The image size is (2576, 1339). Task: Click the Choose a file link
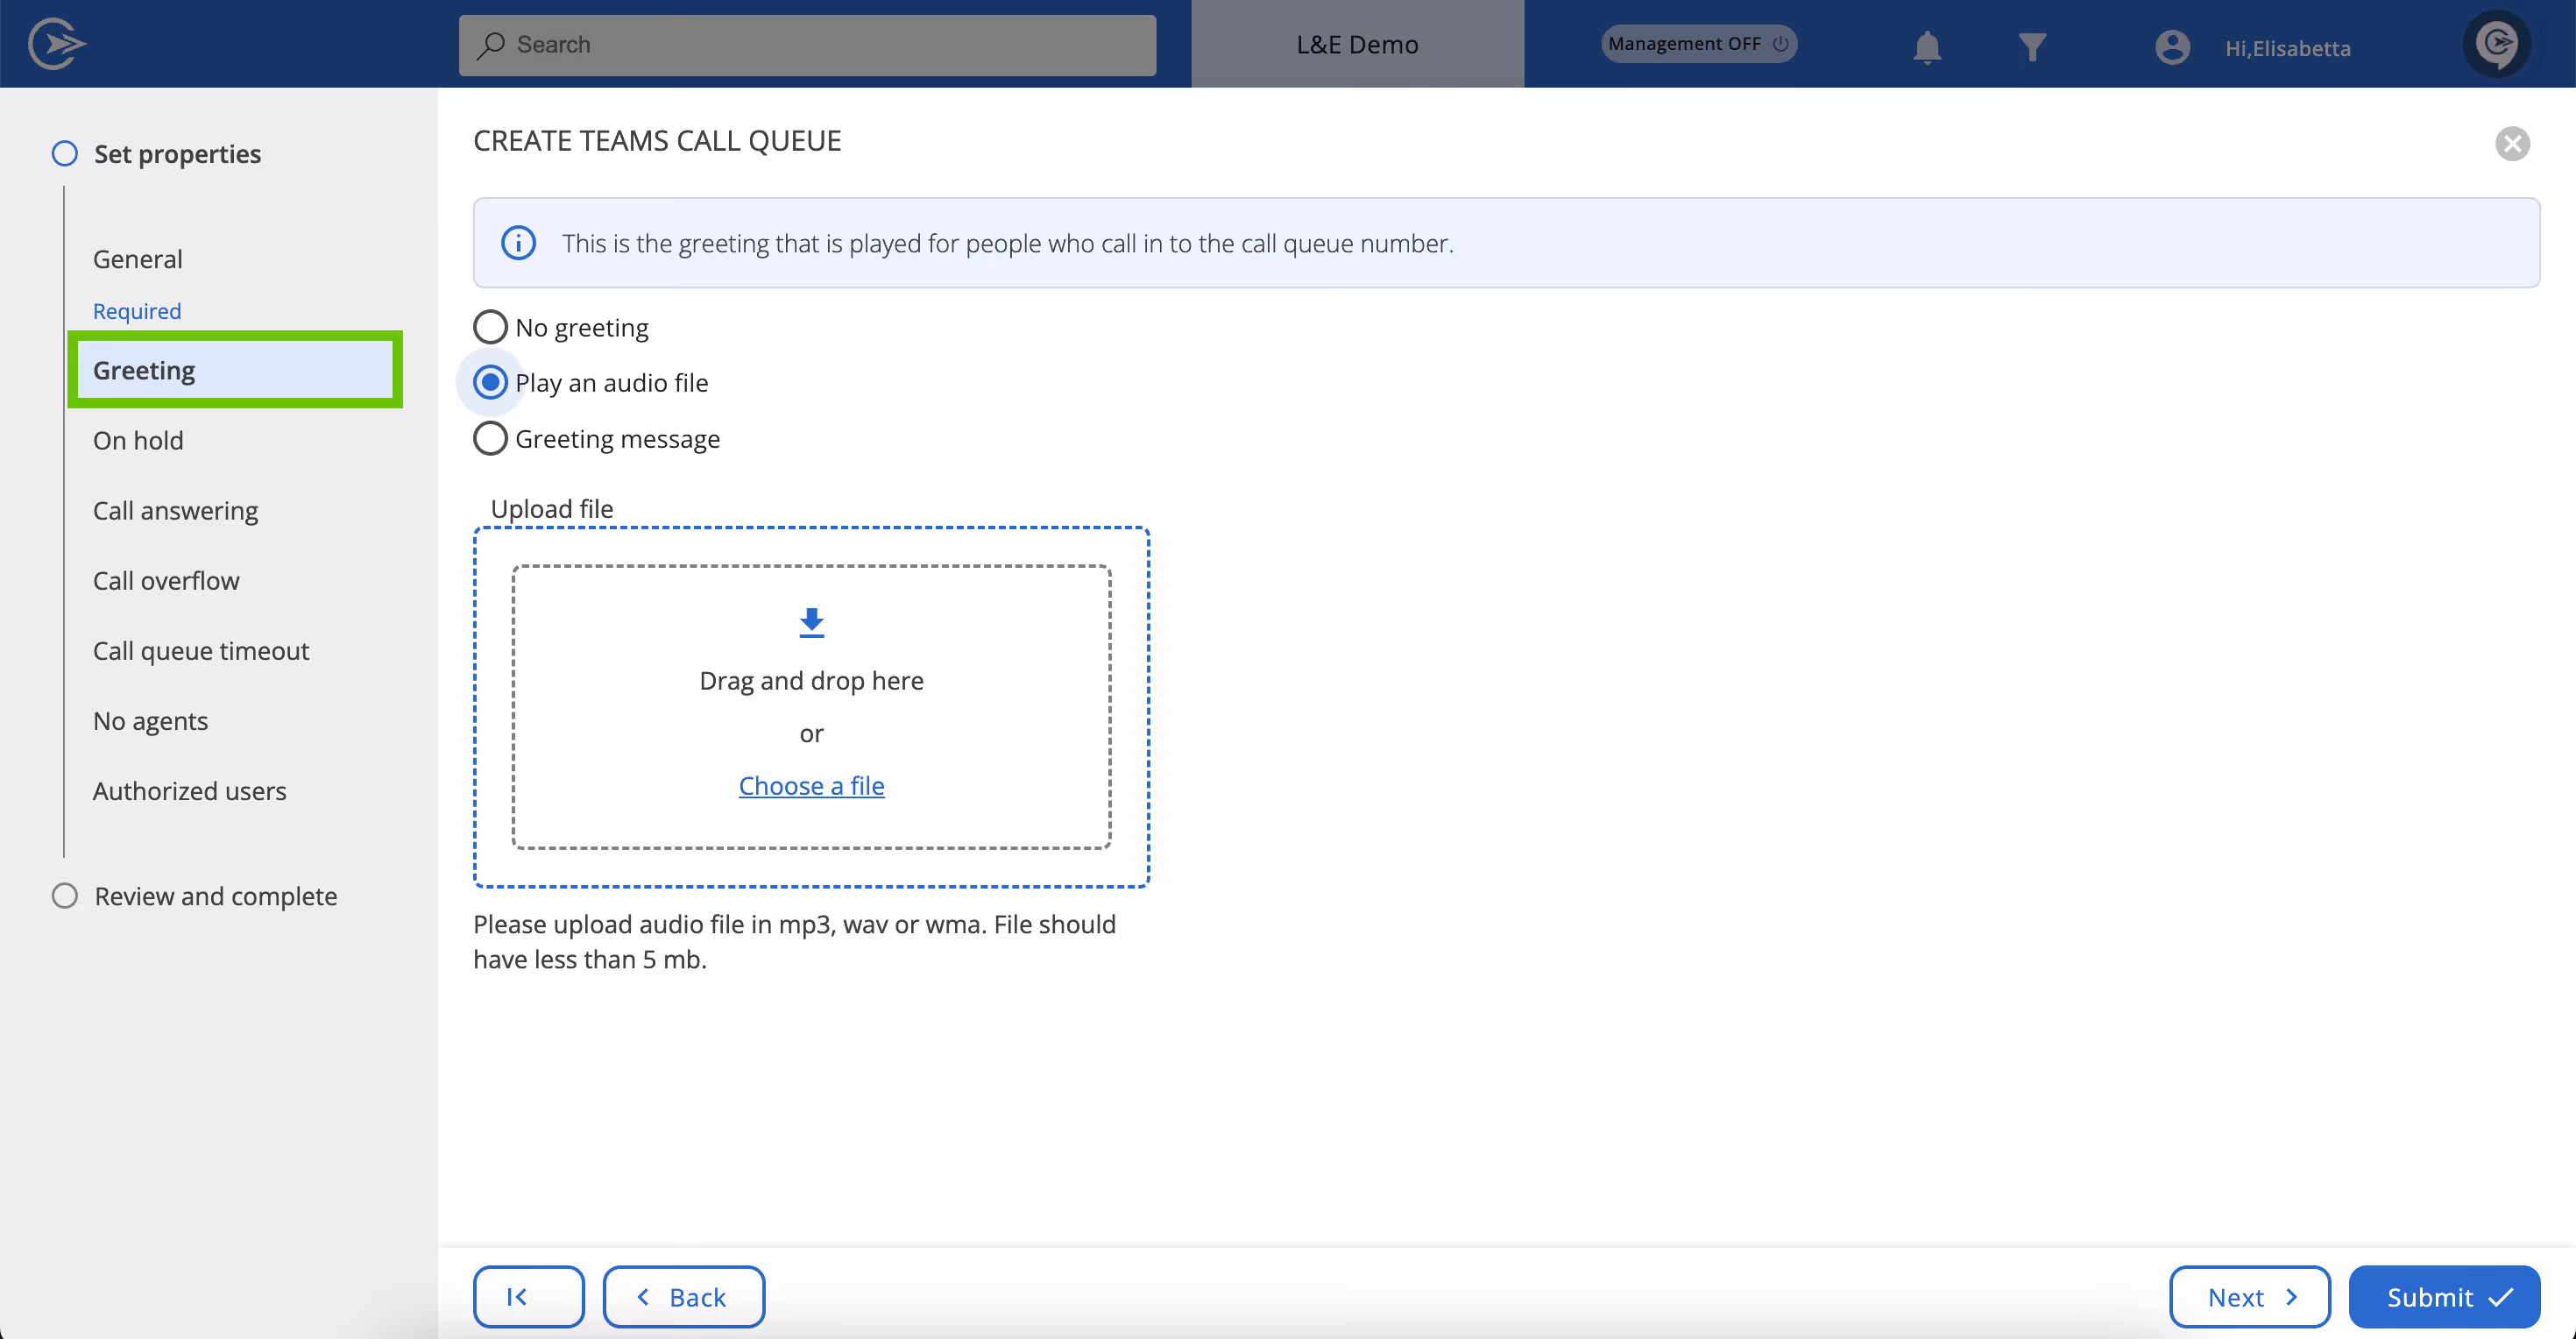click(811, 785)
